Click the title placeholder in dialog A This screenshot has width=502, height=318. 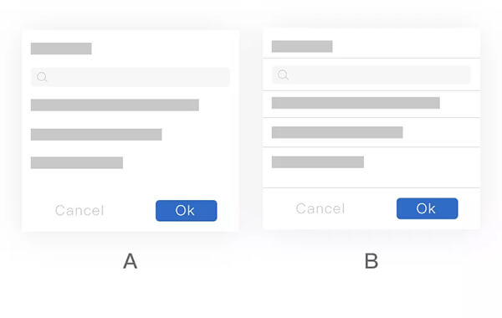pos(61,49)
